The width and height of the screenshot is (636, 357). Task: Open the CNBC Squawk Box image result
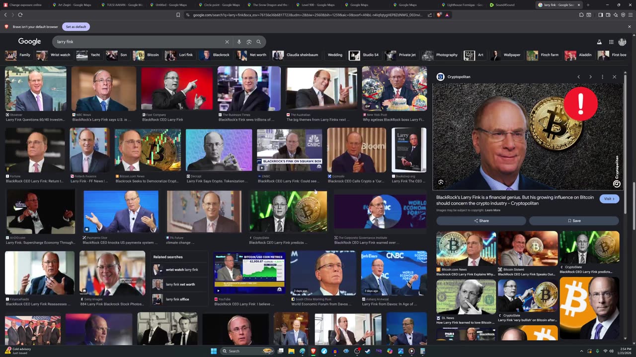tap(289, 150)
